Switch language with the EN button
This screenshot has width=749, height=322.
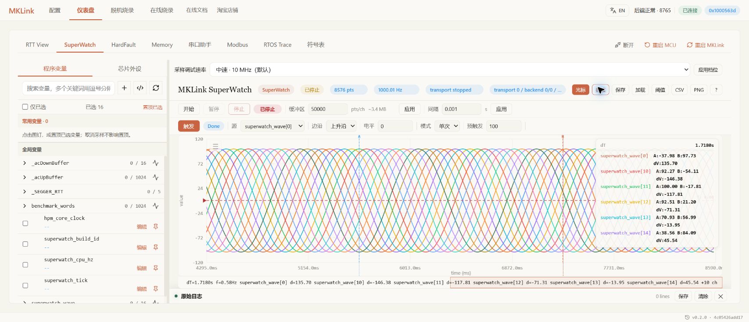(x=617, y=11)
